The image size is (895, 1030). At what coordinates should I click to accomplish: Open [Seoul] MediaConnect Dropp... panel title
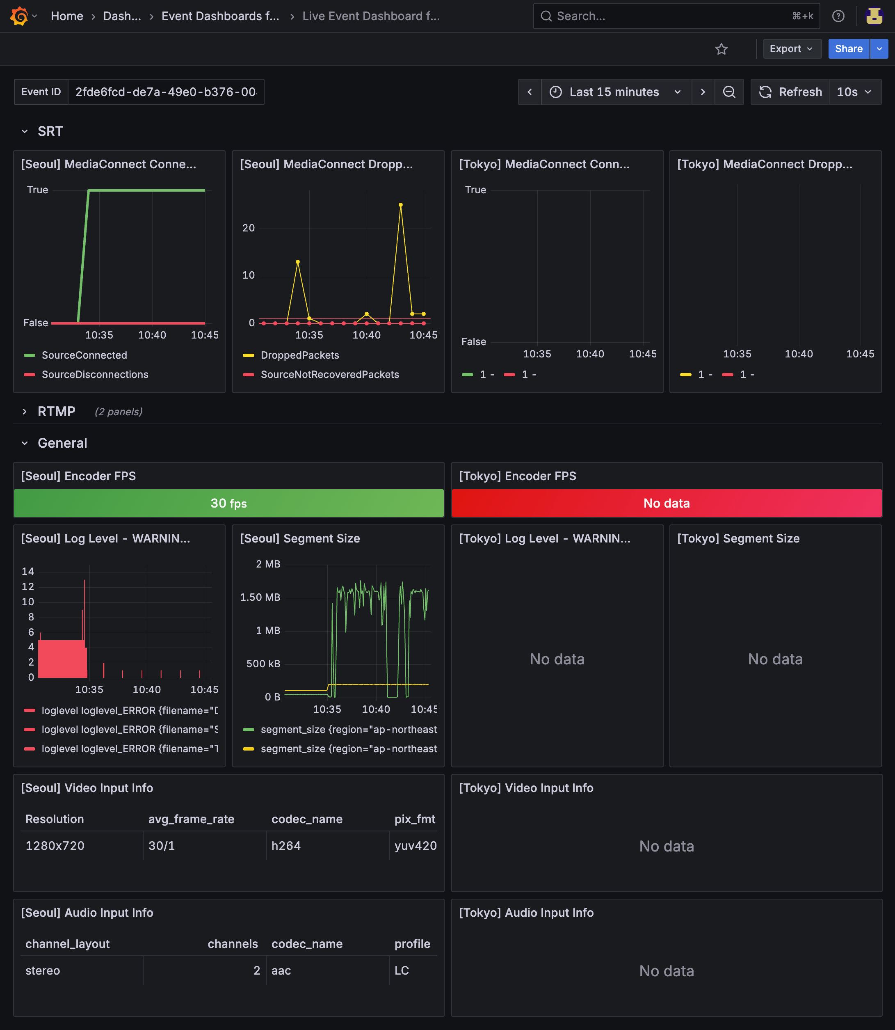(326, 165)
